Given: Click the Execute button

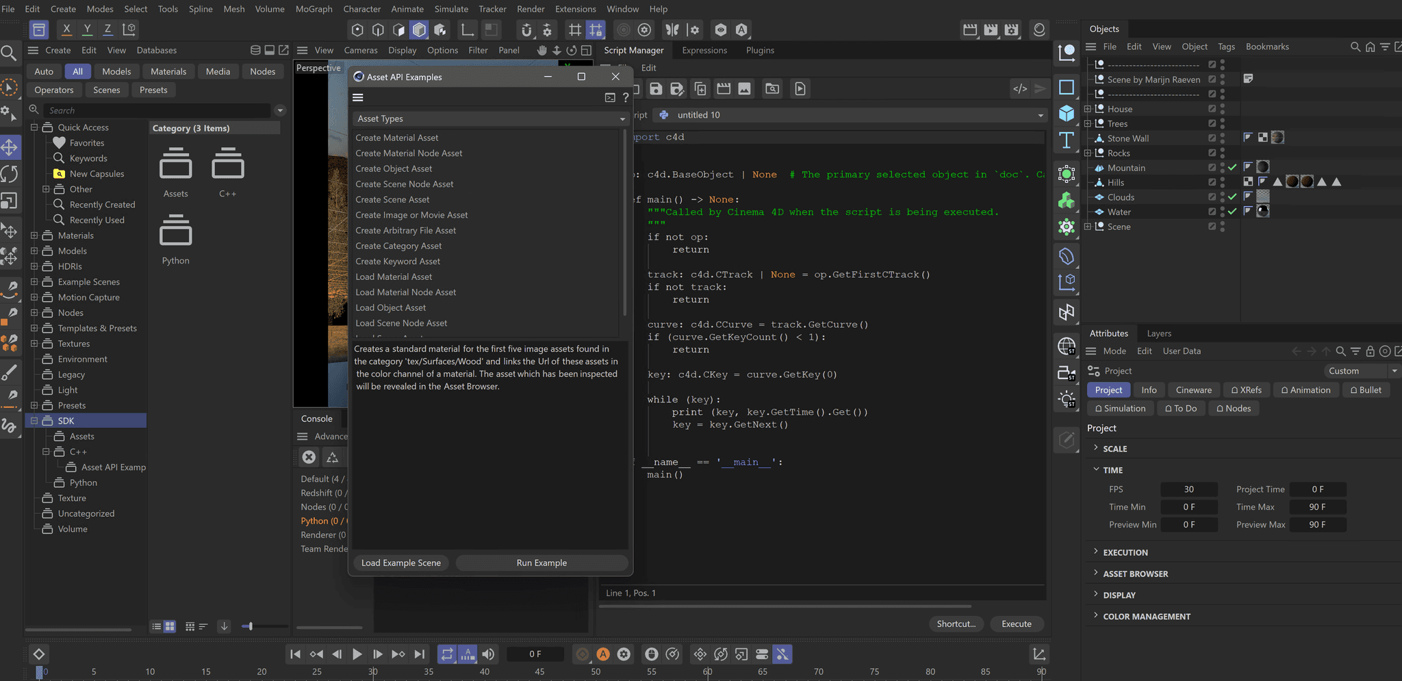Looking at the screenshot, I should (1016, 624).
